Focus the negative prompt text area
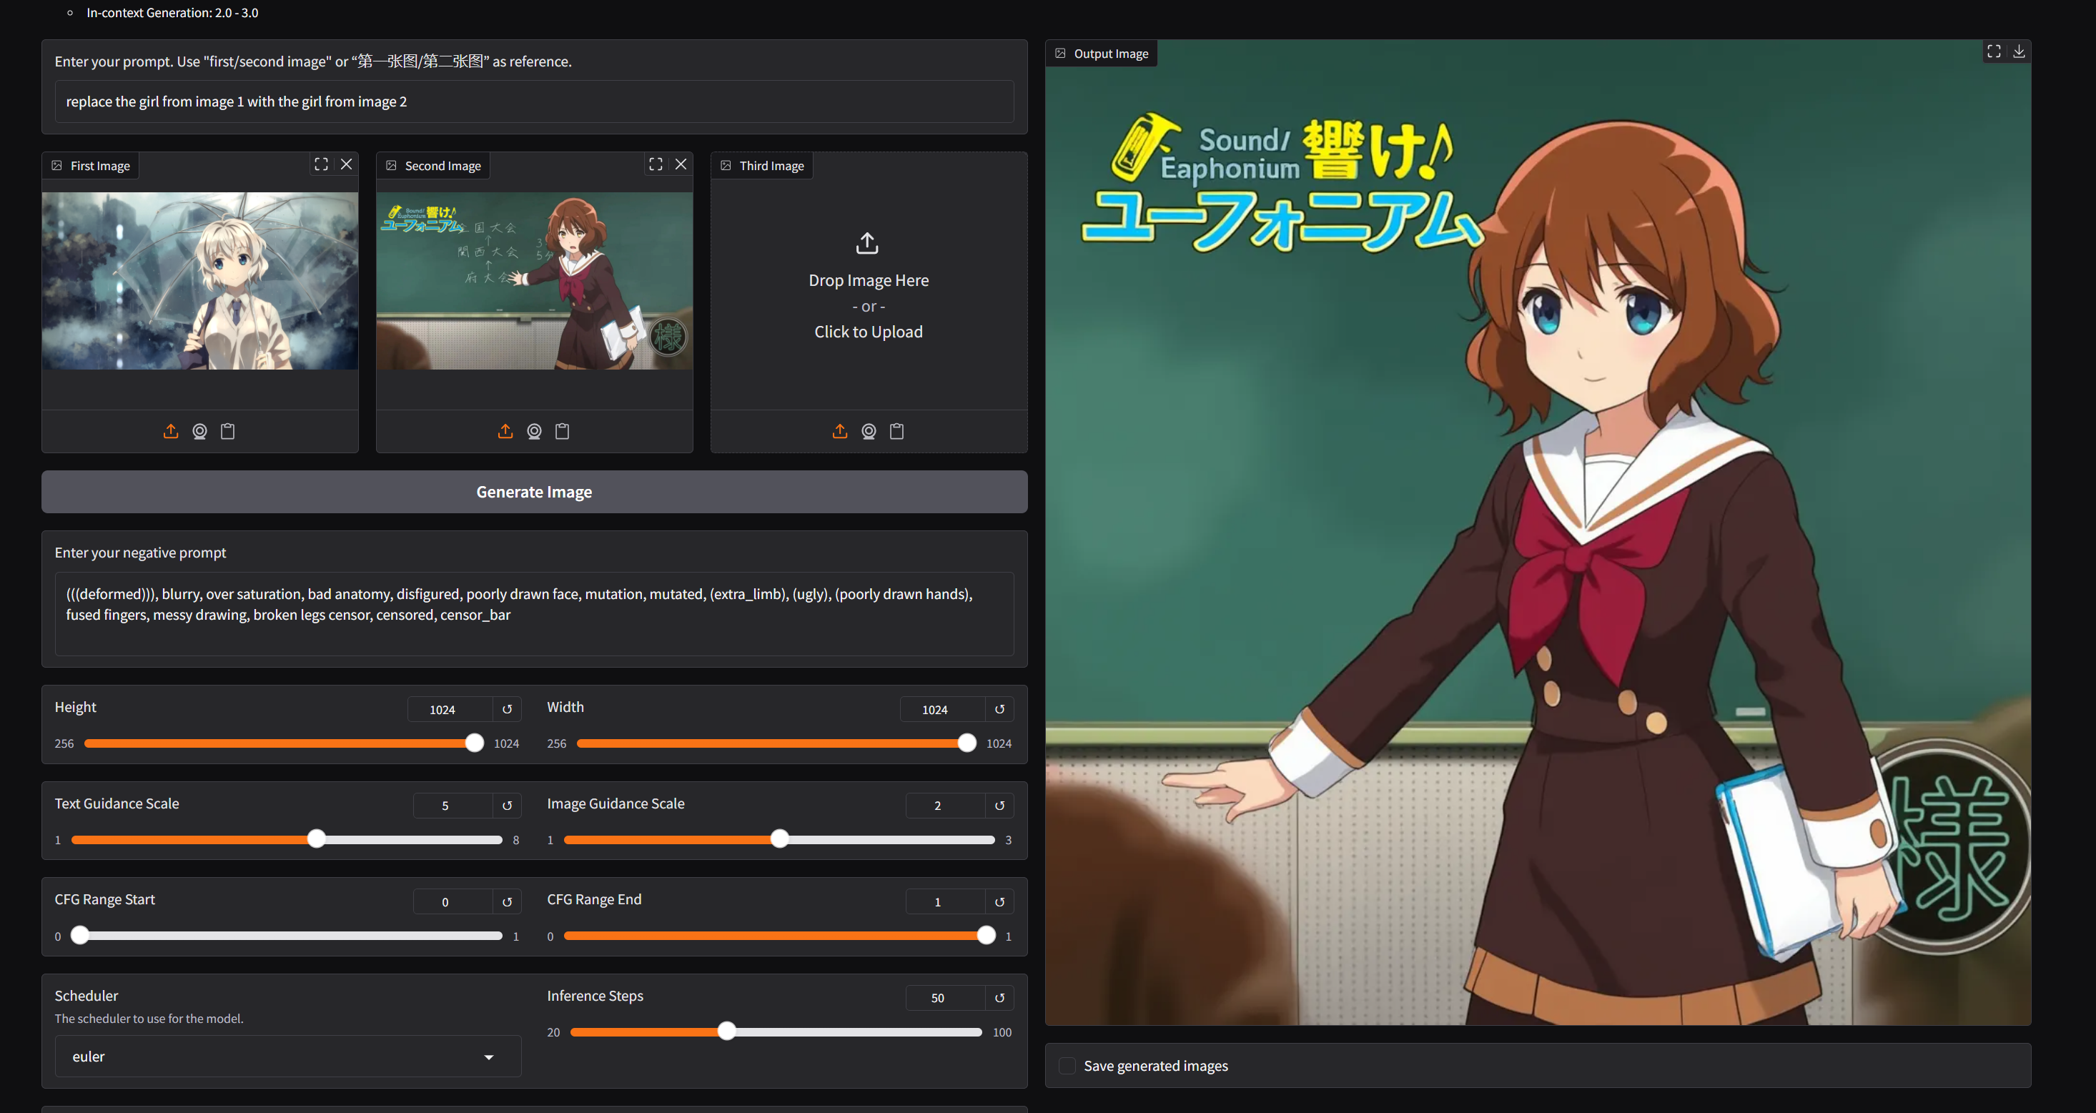 click(x=535, y=614)
